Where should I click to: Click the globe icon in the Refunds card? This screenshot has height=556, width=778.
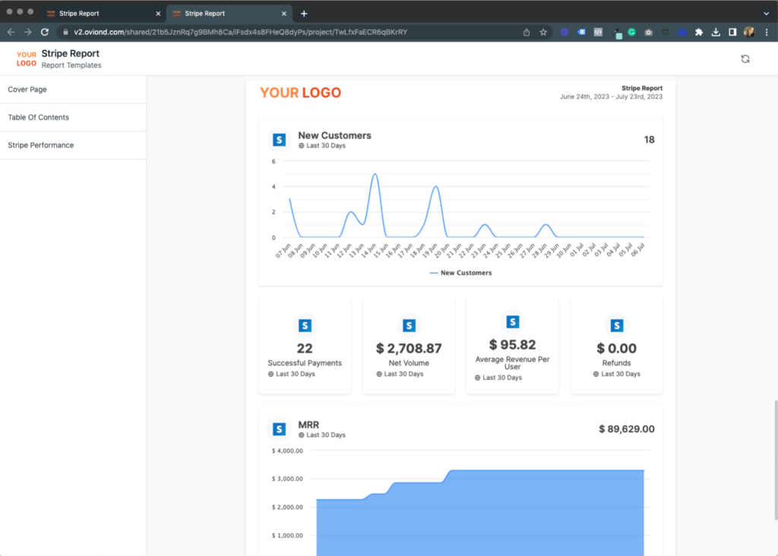pyautogui.click(x=596, y=374)
